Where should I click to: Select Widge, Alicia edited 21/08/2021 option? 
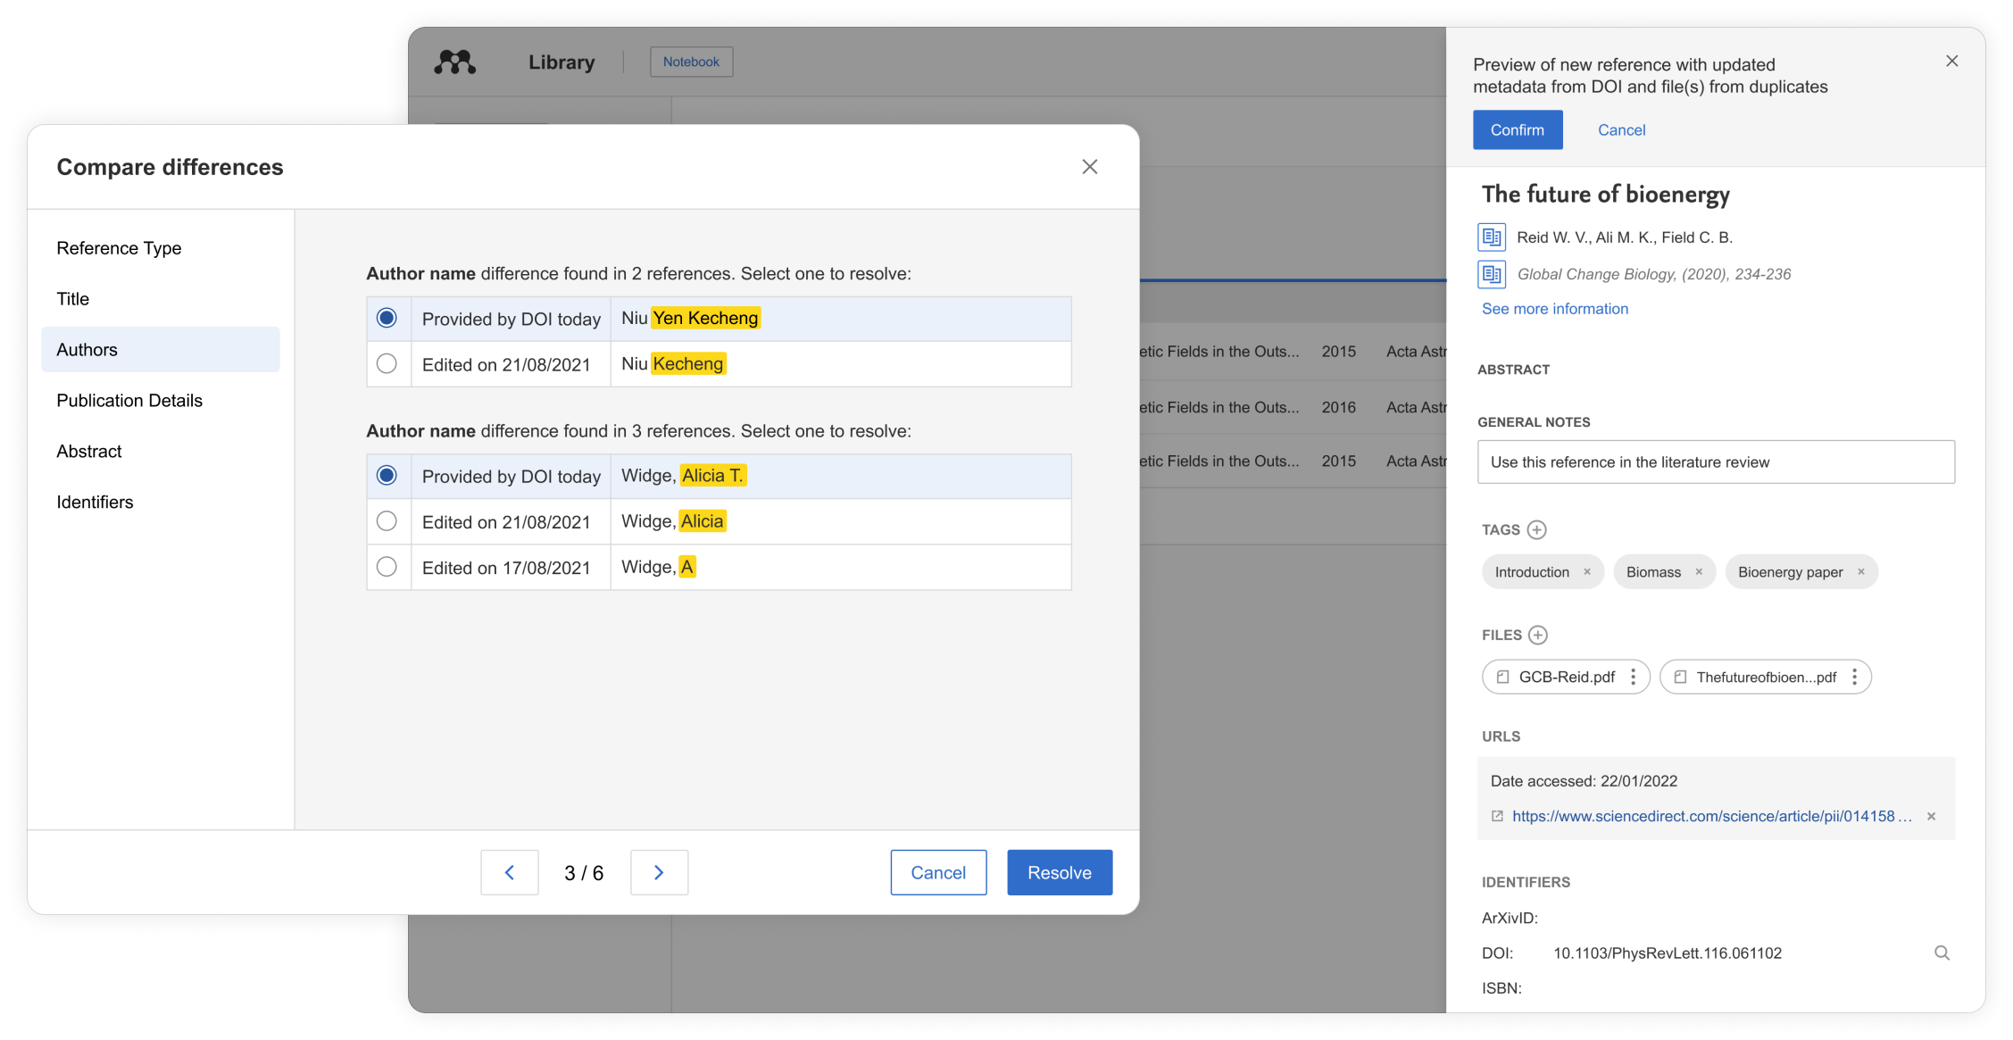pos(387,520)
